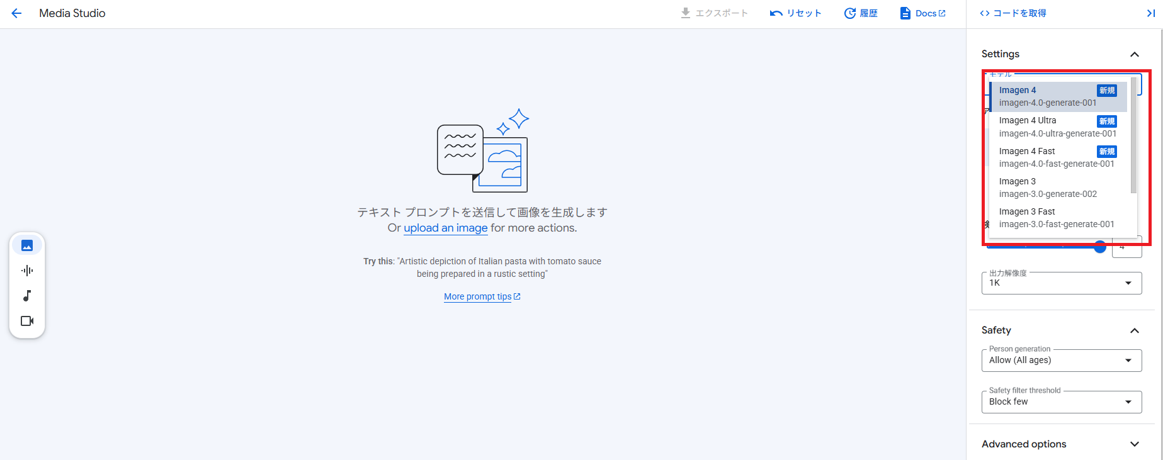Open the 履歴 history panel
Viewport: 1163px width, 460px height.
pos(861,13)
